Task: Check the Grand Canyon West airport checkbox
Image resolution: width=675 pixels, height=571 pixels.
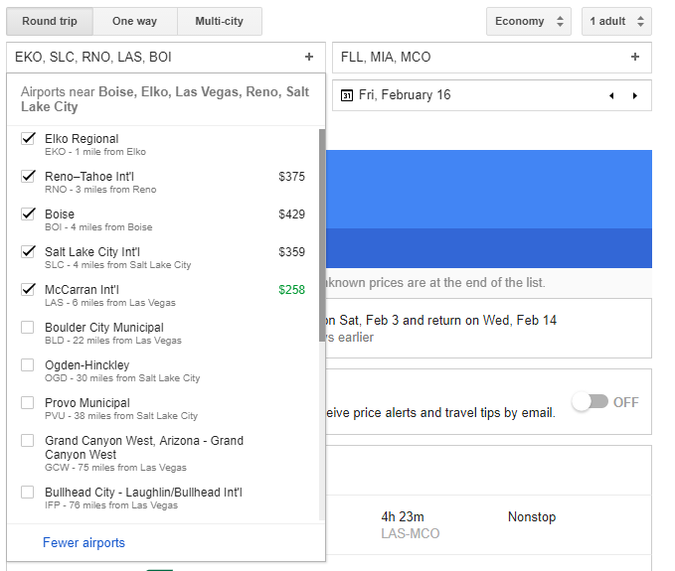Action: point(28,441)
